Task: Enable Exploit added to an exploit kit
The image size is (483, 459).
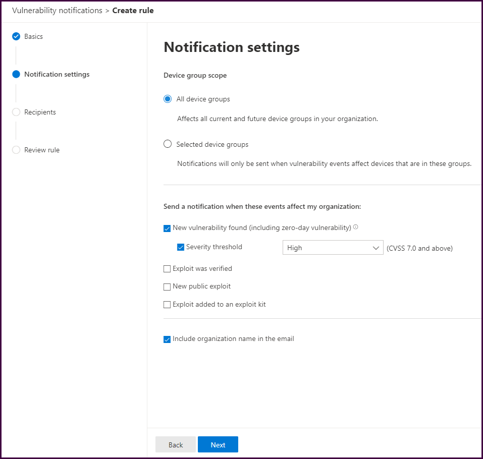Action: (167, 305)
